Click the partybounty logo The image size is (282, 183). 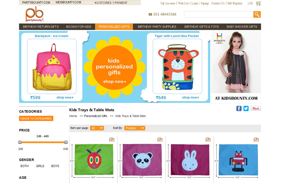pos(34,14)
